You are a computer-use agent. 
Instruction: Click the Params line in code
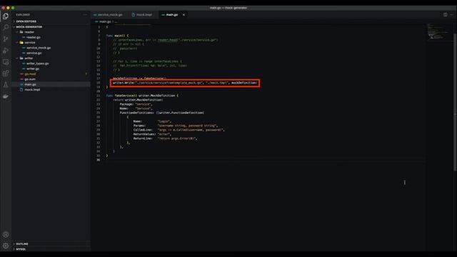pos(176,126)
